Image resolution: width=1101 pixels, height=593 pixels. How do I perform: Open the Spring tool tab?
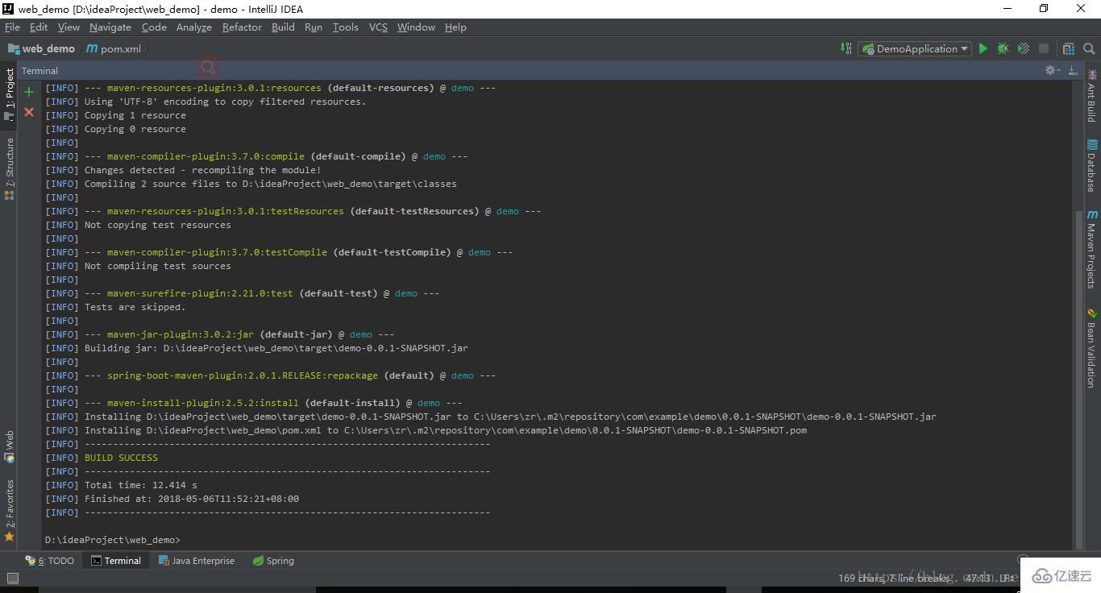[273, 561]
